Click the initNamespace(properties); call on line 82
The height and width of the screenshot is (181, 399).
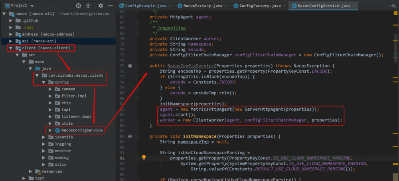[193, 104]
